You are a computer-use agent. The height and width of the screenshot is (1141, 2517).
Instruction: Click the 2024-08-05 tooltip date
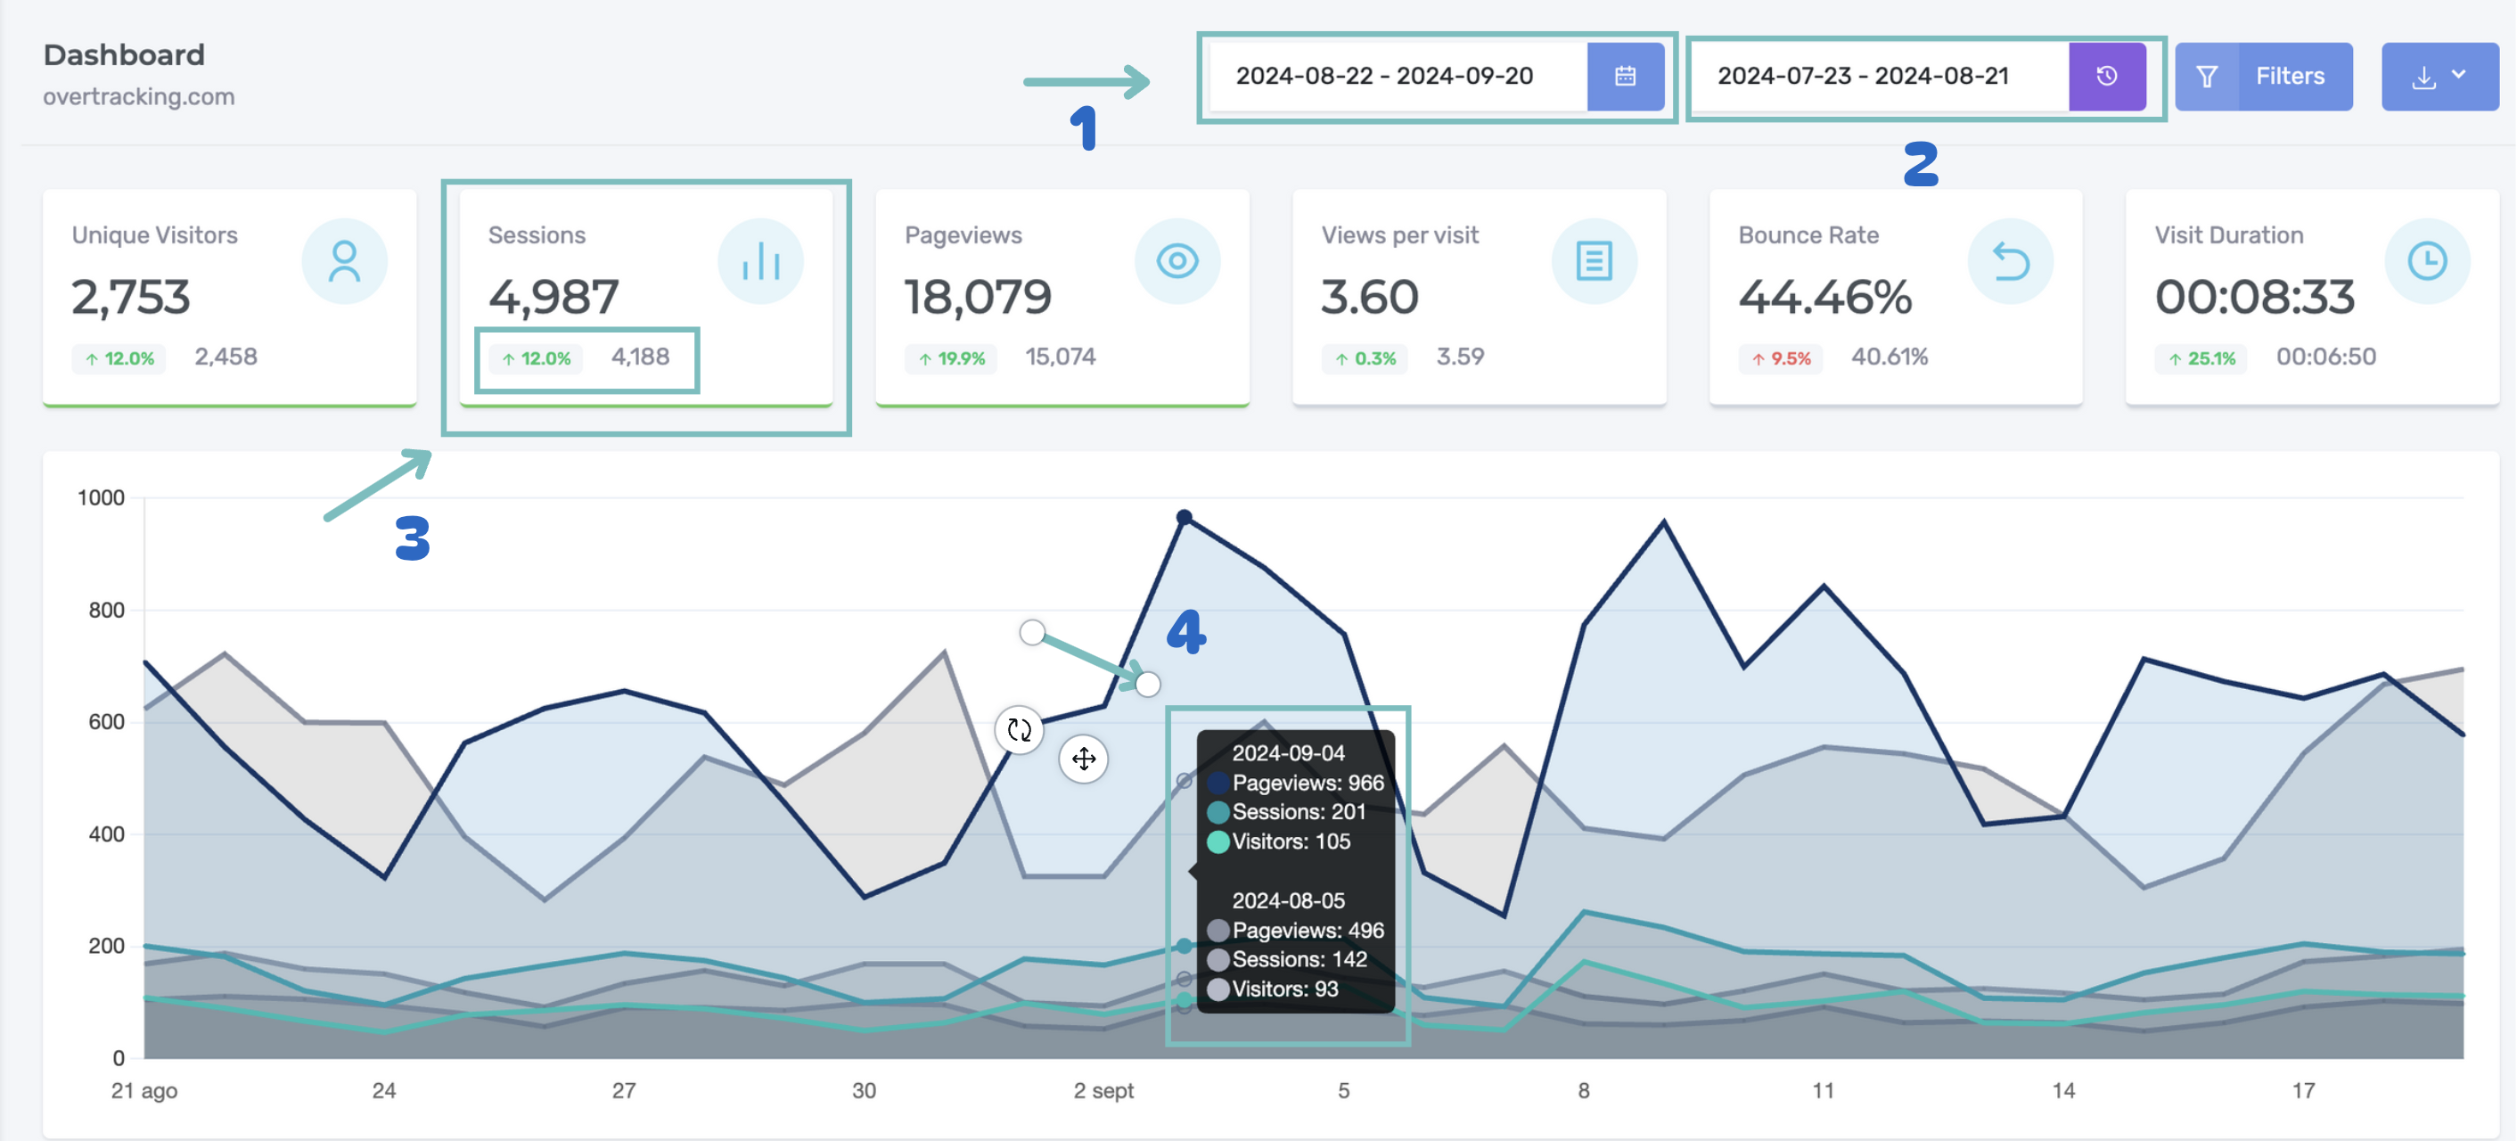click(1288, 900)
